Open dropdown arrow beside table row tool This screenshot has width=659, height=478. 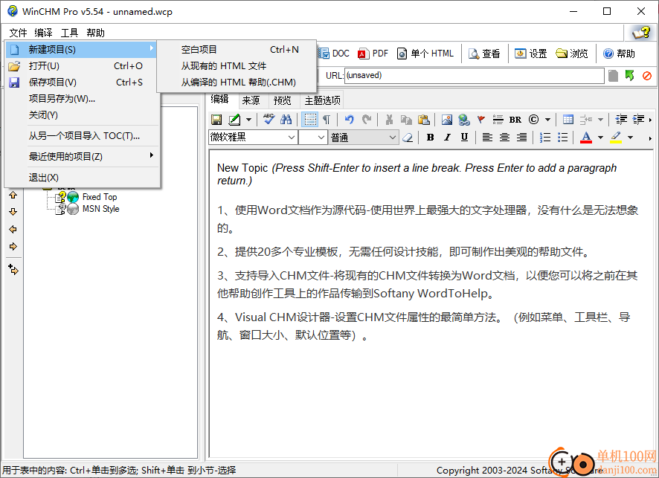(600, 120)
